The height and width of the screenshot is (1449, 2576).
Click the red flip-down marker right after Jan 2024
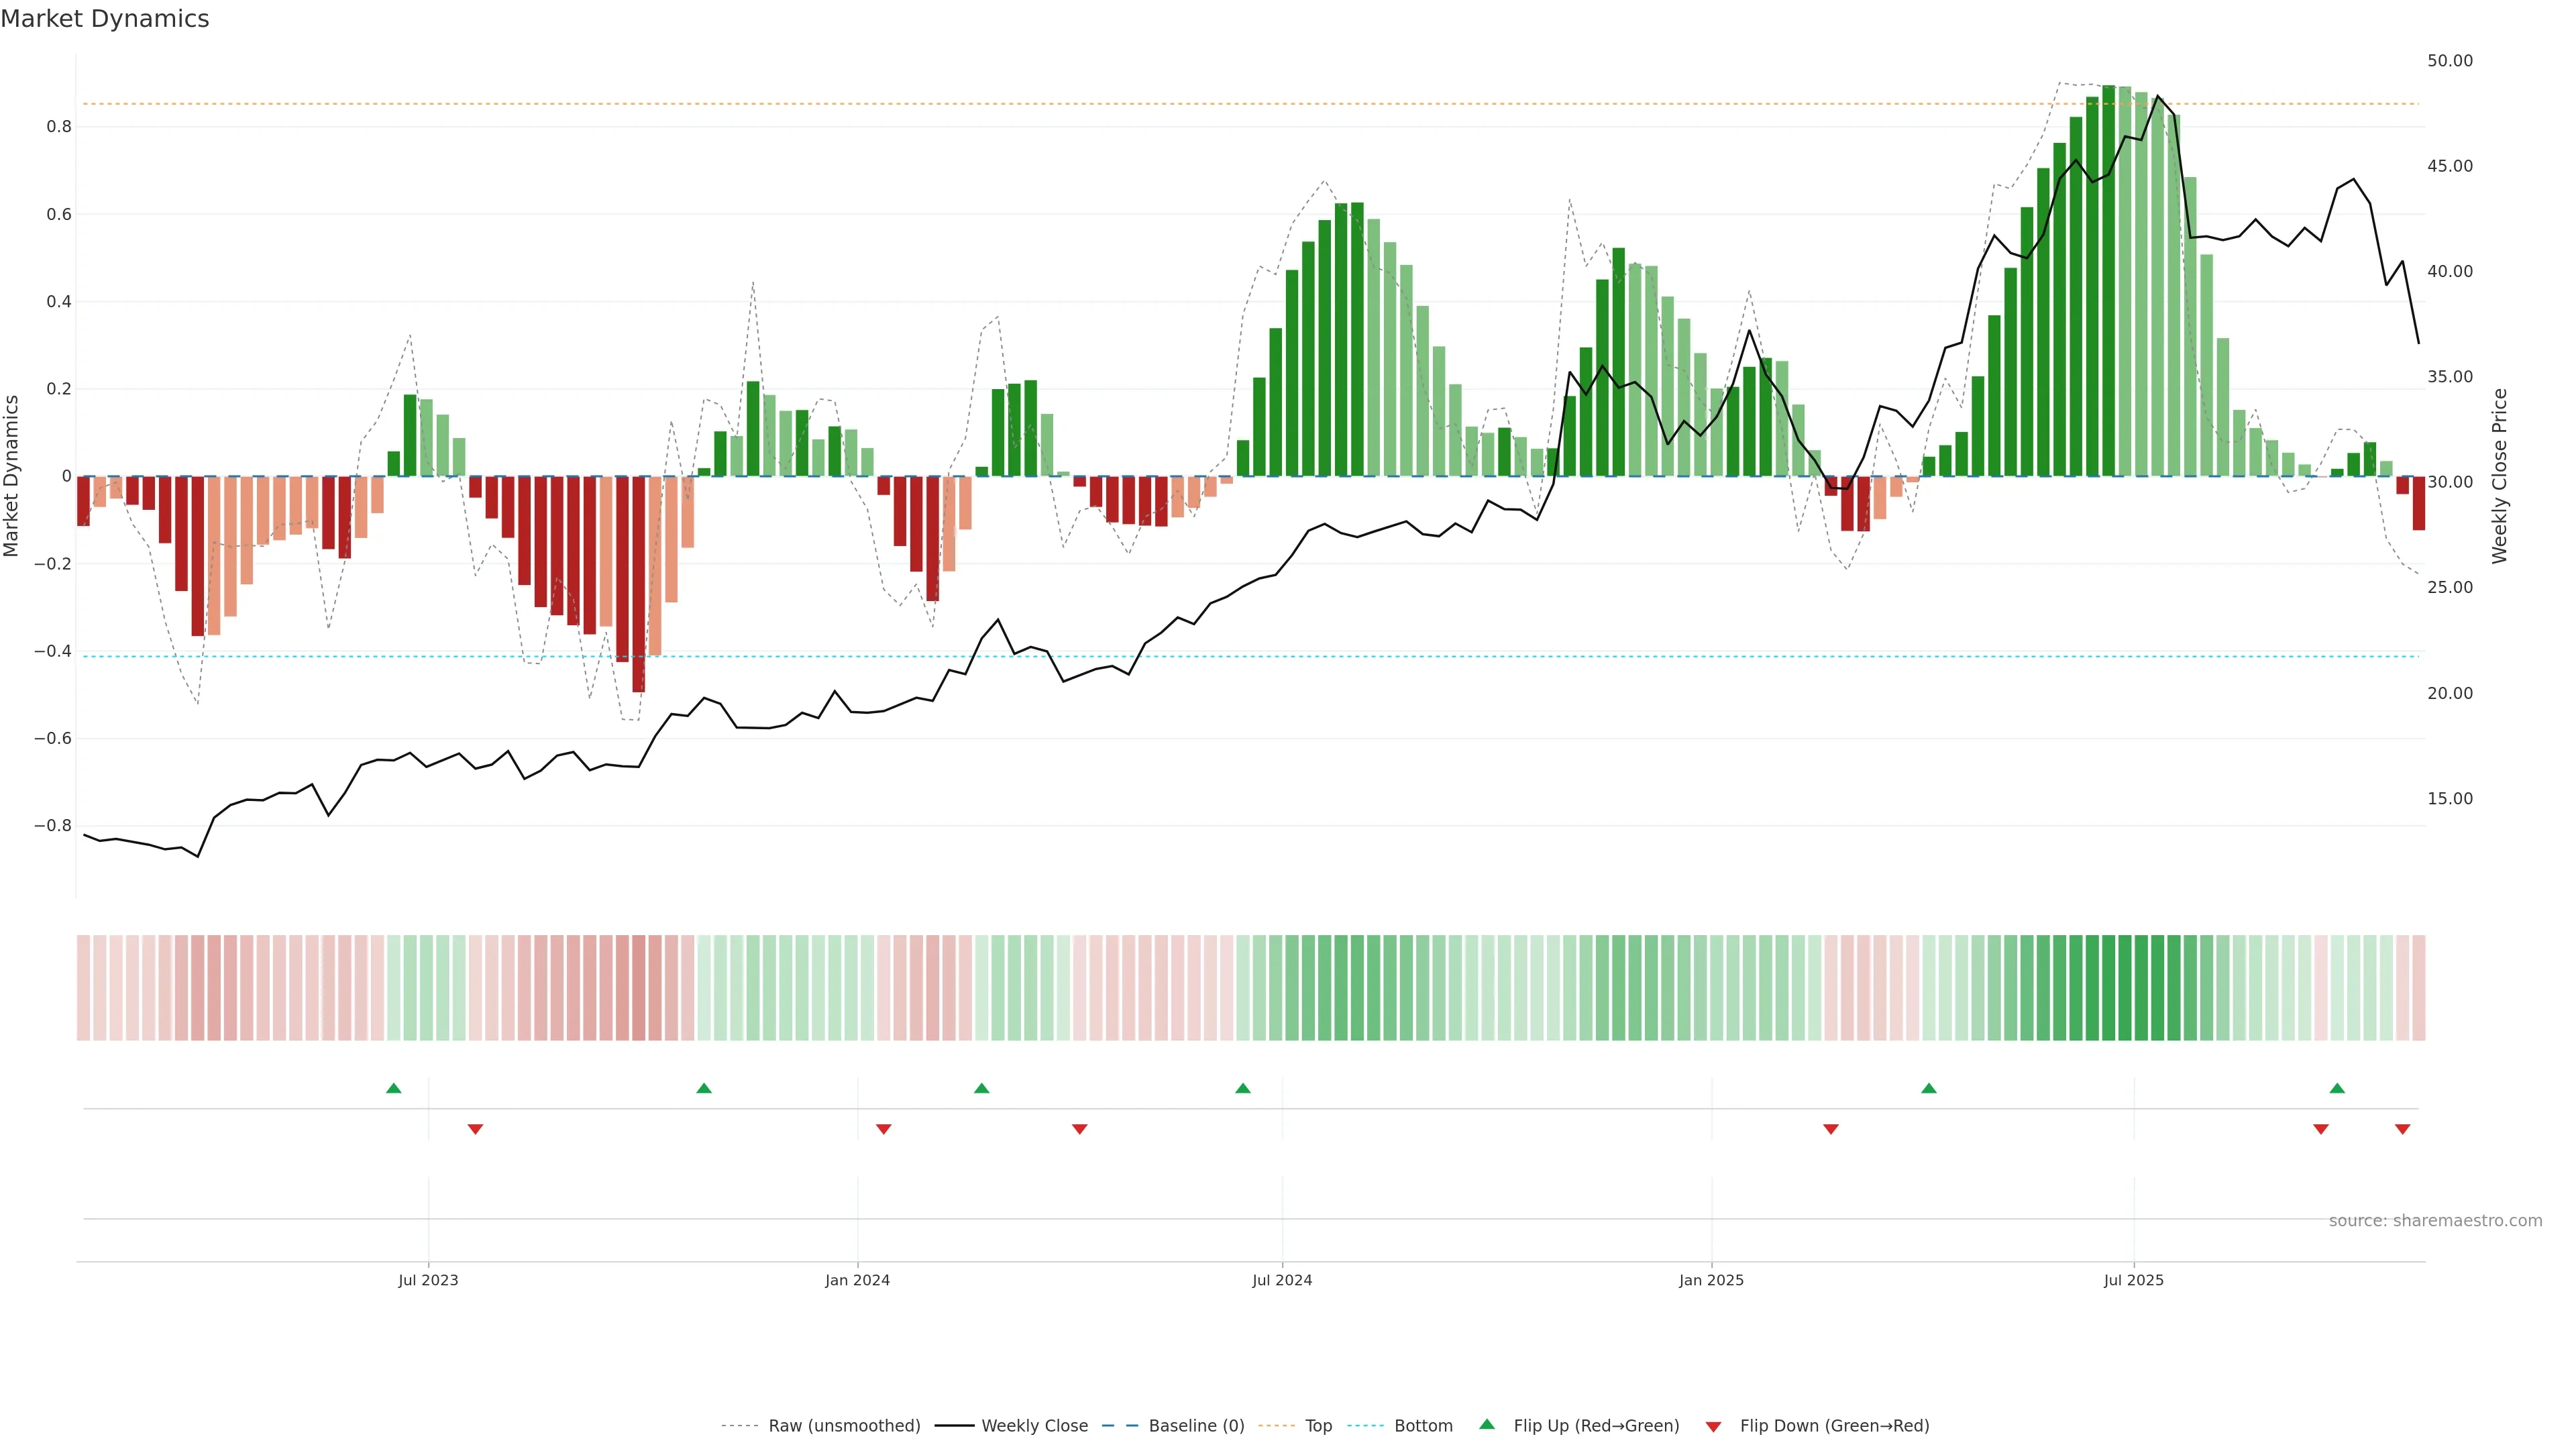click(x=883, y=1129)
